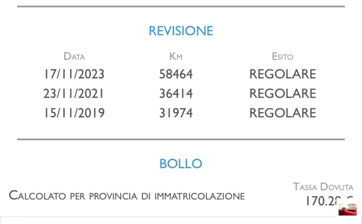Screen dimensions: 362x224
Task: Click REGOLARE result for 15/11/2019 row
Action: point(283,113)
